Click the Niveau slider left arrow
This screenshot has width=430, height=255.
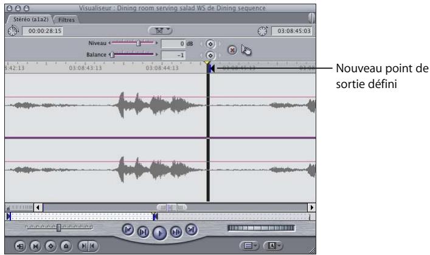coord(109,42)
